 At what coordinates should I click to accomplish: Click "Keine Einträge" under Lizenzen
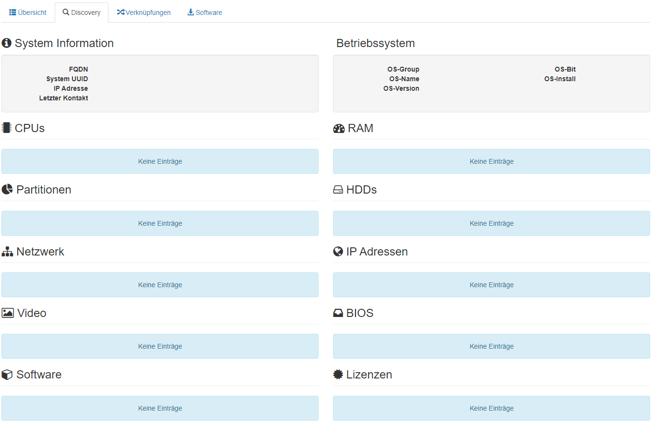tap(491, 408)
